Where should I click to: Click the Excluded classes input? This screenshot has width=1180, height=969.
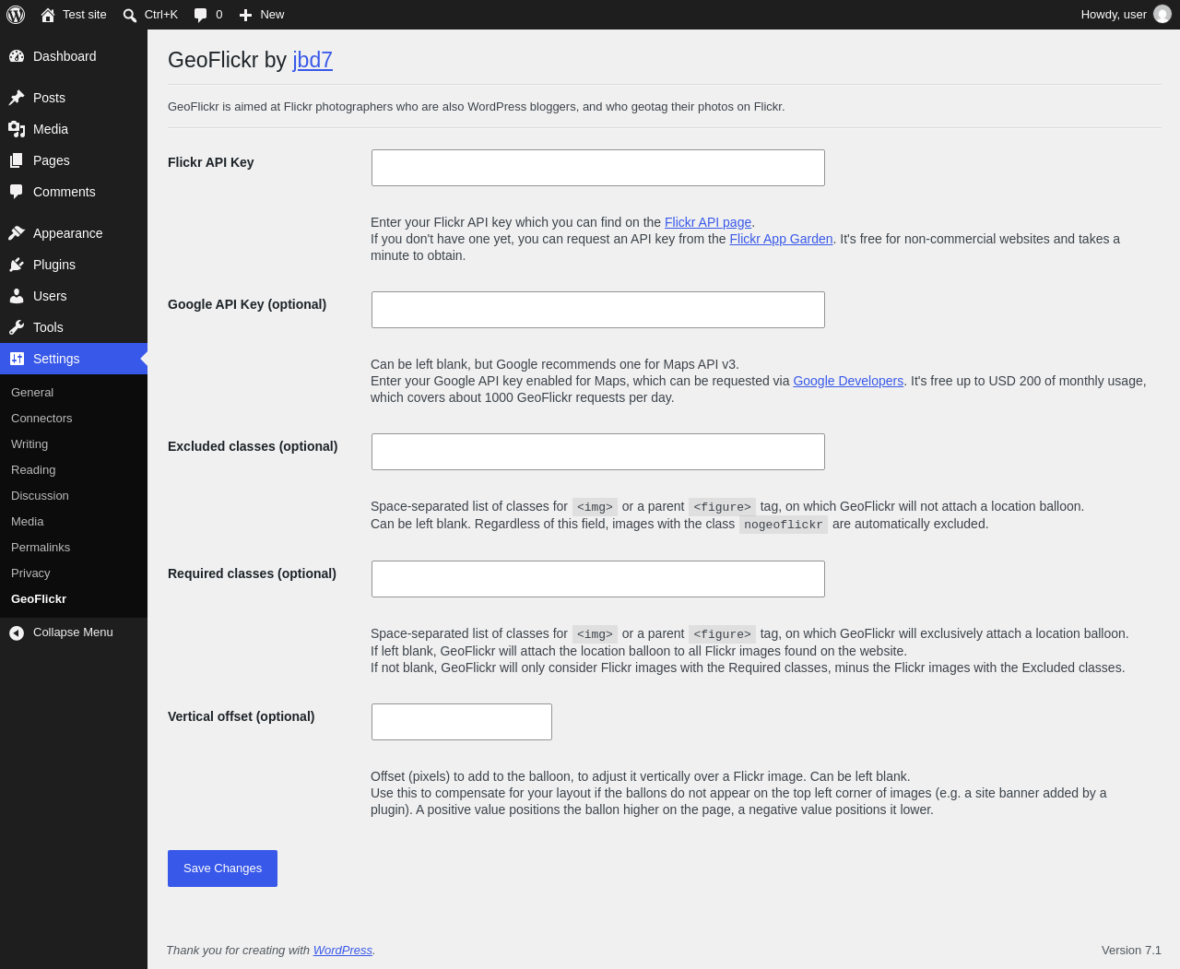coord(598,452)
